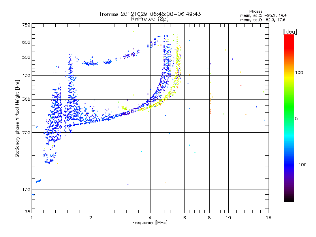Click the phase colorbar
The height and width of the screenshot is (237, 316).
289,118
